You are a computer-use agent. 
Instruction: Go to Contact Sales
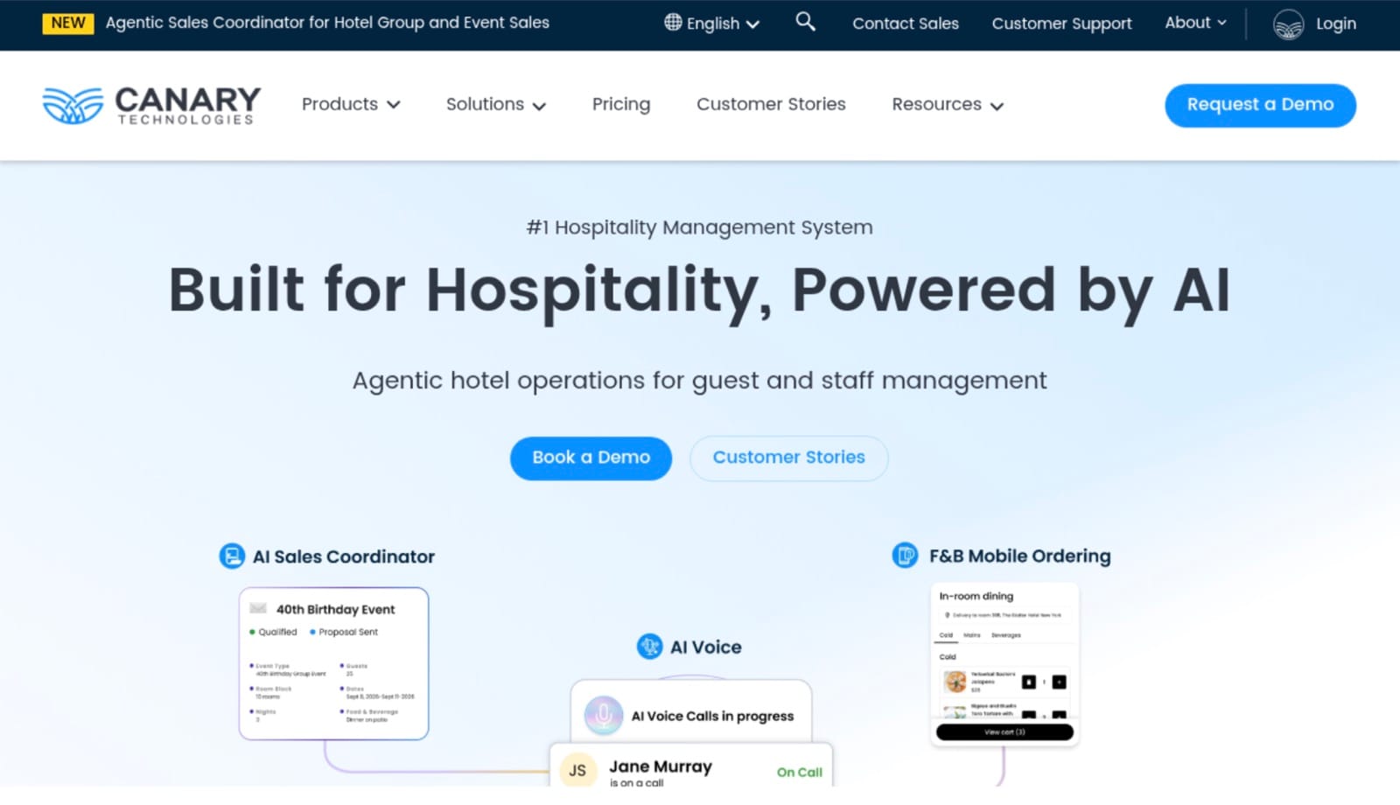pos(906,24)
